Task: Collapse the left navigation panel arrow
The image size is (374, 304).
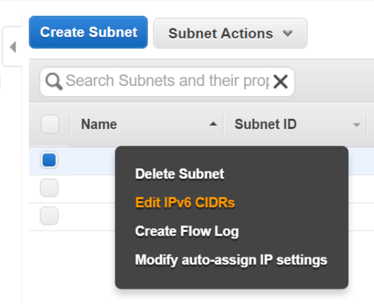Action: coord(12,47)
